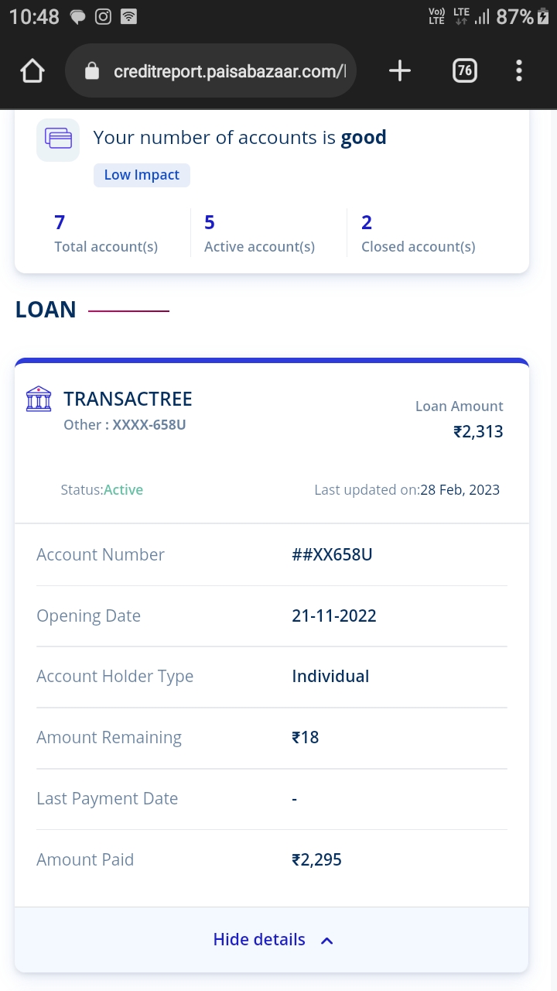Tap the lock icon in address bar
This screenshot has height=991, width=557.
coord(92,72)
